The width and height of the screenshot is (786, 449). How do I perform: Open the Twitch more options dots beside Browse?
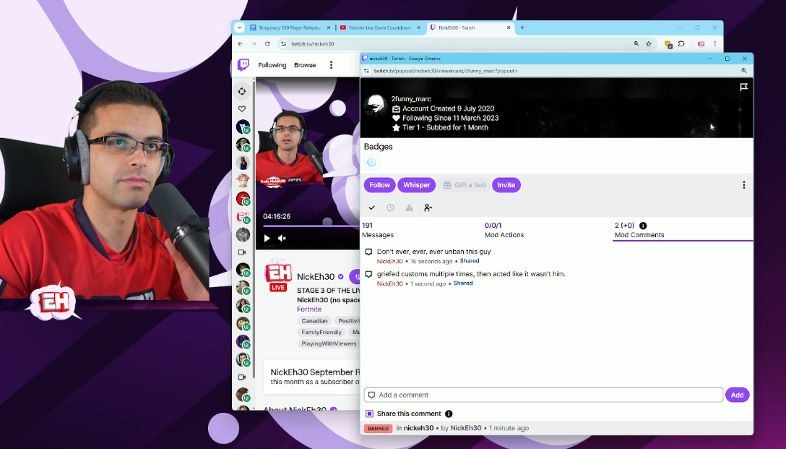(331, 65)
